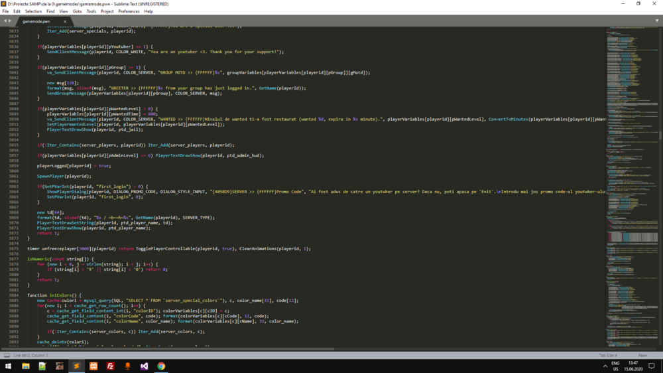663x373 pixels.
Task: Open the Find menu
Action: [x=50, y=11]
